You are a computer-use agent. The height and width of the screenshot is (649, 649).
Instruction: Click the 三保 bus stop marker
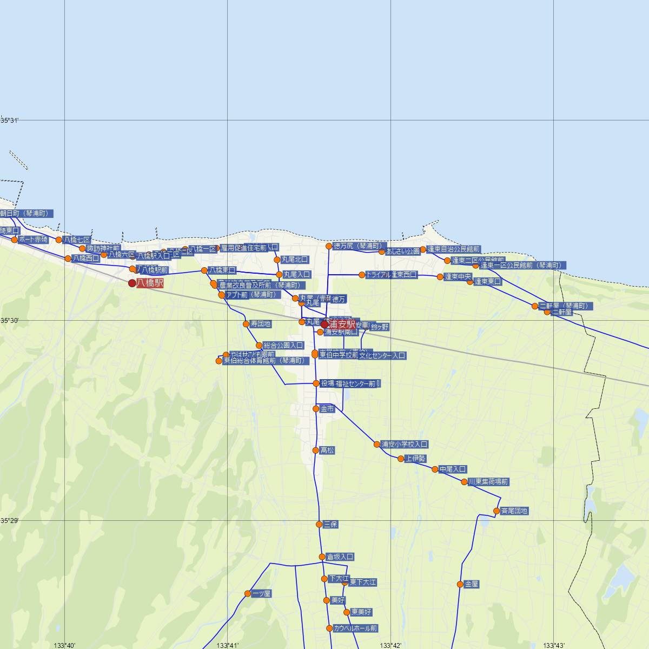point(319,524)
